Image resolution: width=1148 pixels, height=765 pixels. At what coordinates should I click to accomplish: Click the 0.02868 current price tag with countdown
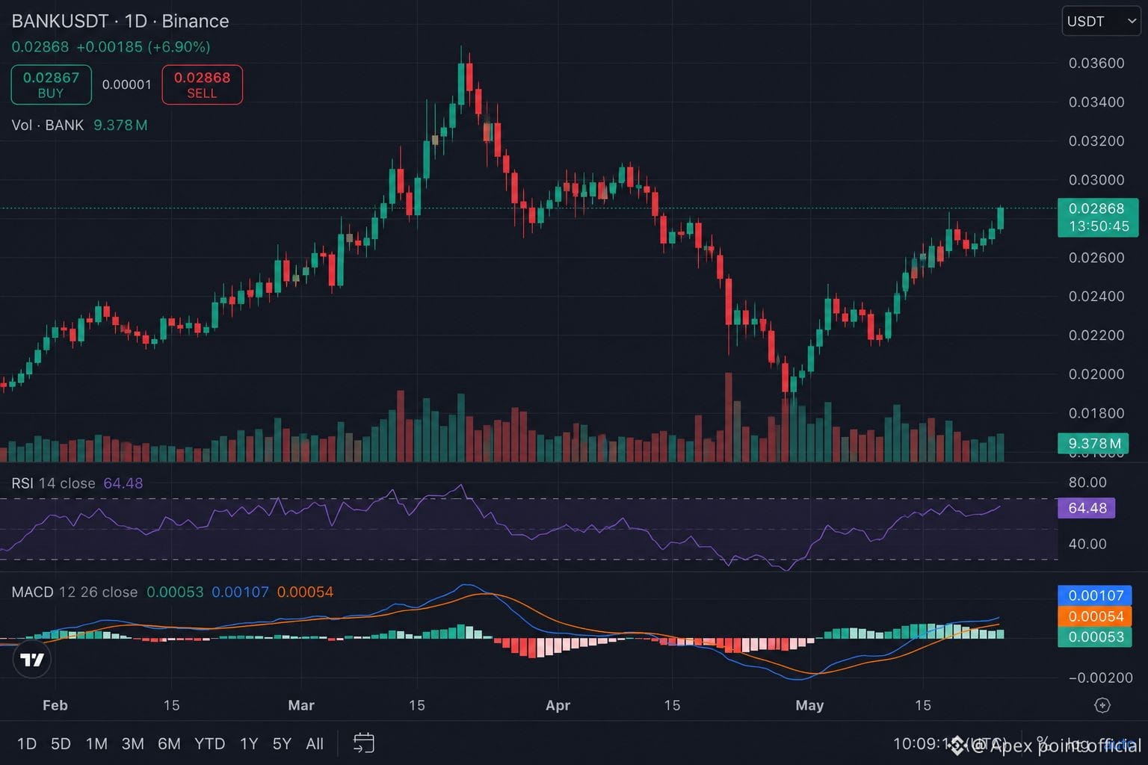point(1098,217)
